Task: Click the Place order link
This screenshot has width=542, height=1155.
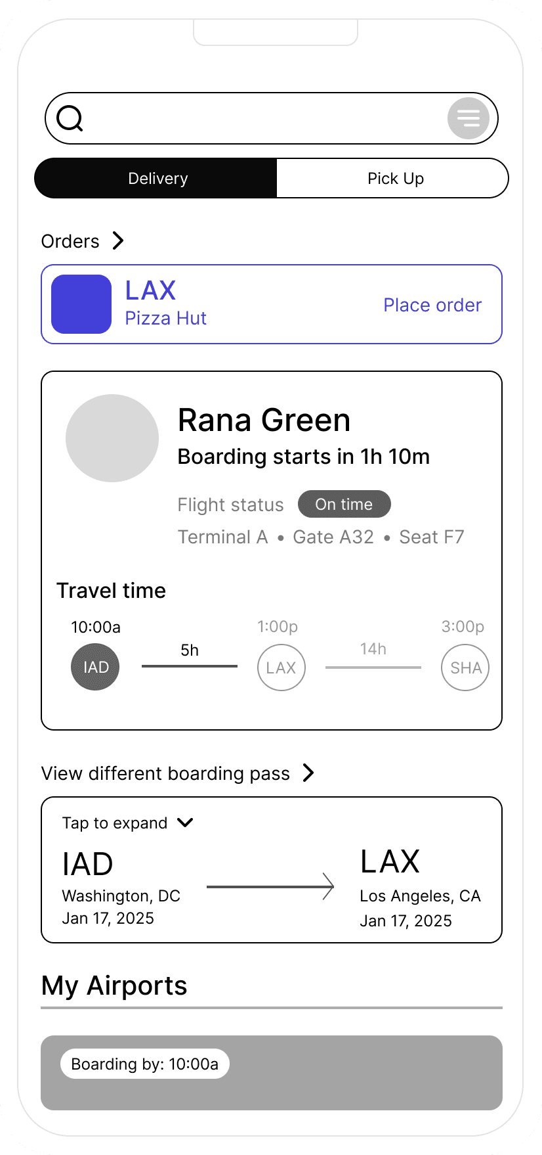Action: (432, 305)
